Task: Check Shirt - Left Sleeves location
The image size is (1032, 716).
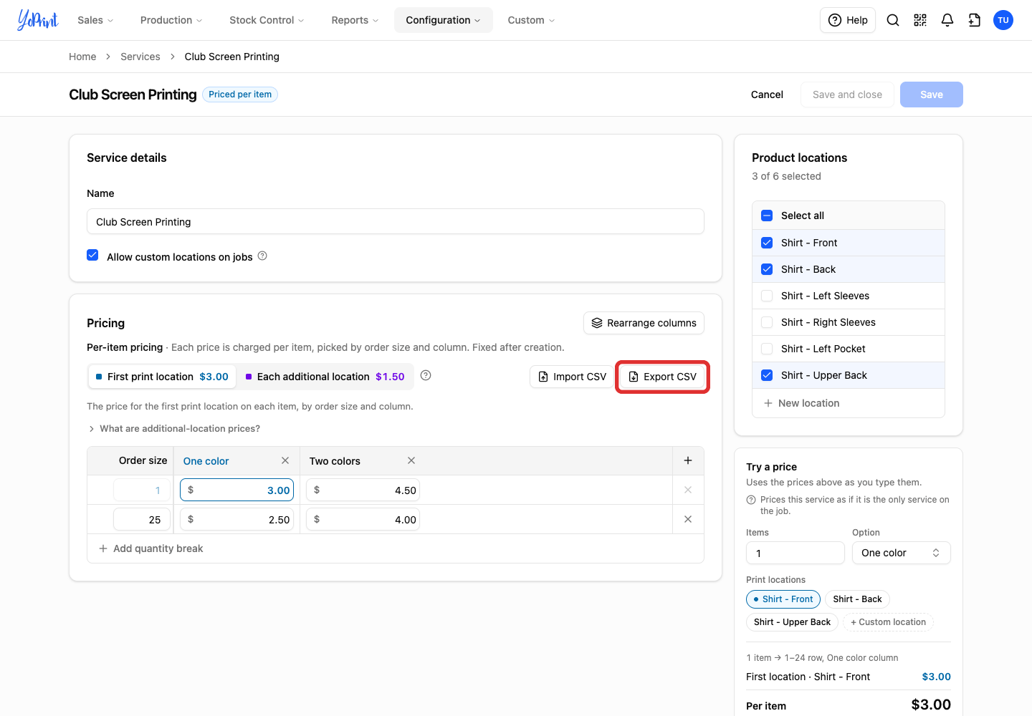Action: click(x=767, y=296)
